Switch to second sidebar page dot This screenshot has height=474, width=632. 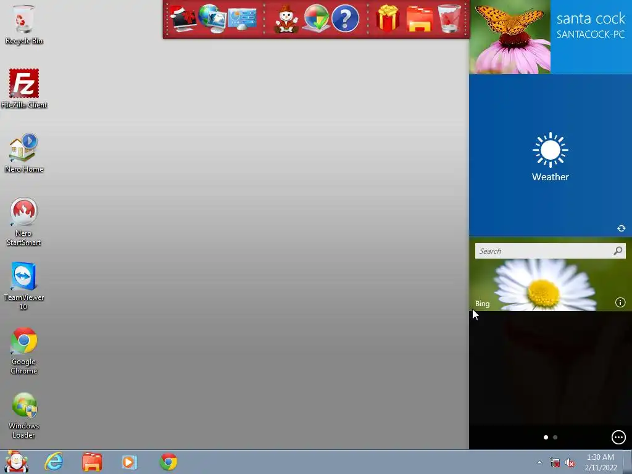coord(555,437)
